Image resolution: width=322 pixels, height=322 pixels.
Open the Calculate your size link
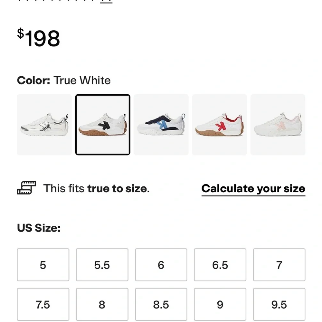pyautogui.click(x=253, y=189)
